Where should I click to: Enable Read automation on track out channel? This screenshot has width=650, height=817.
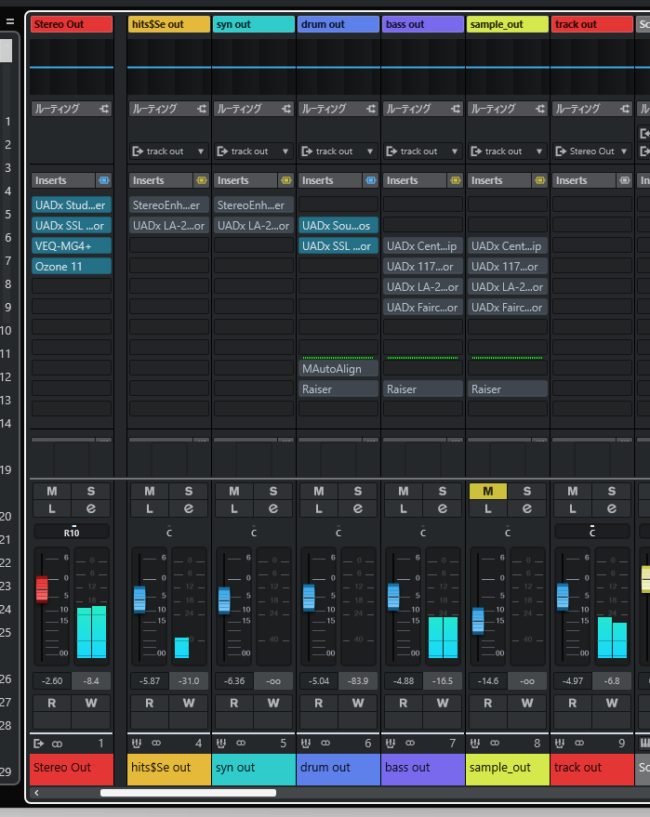click(572, 703)
